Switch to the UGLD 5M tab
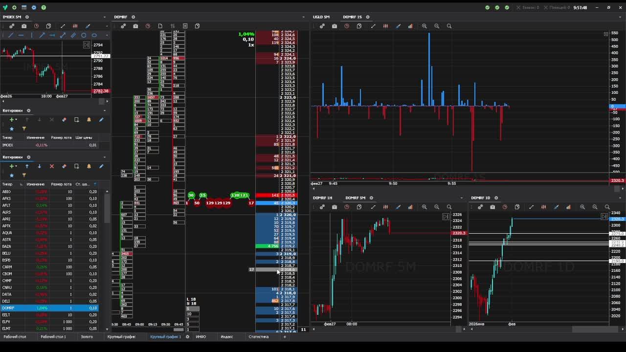 click(321, 17)
